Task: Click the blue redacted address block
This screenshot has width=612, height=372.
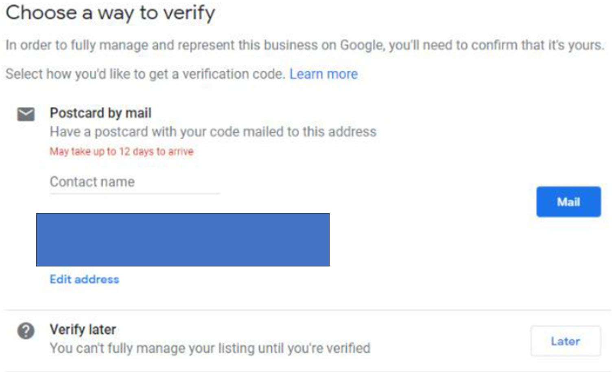Action: tap(183, 240)
